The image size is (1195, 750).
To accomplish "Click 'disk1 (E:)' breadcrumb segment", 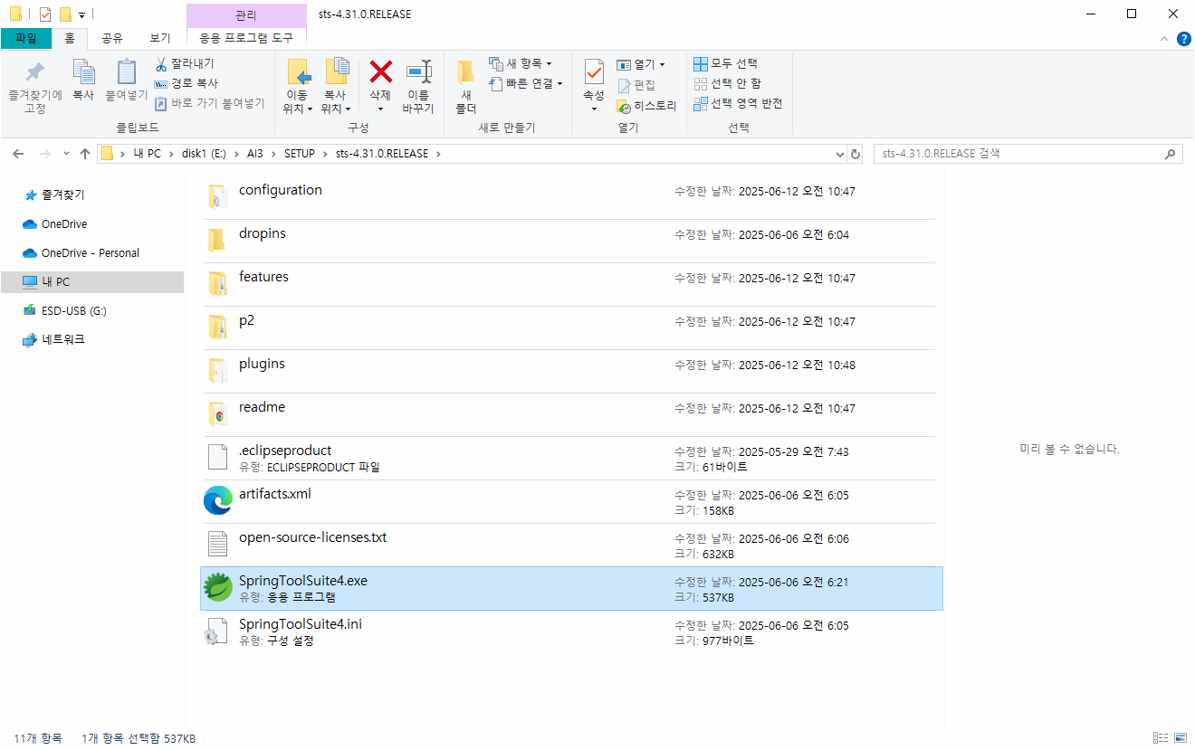I will click(x=204, y=154).
